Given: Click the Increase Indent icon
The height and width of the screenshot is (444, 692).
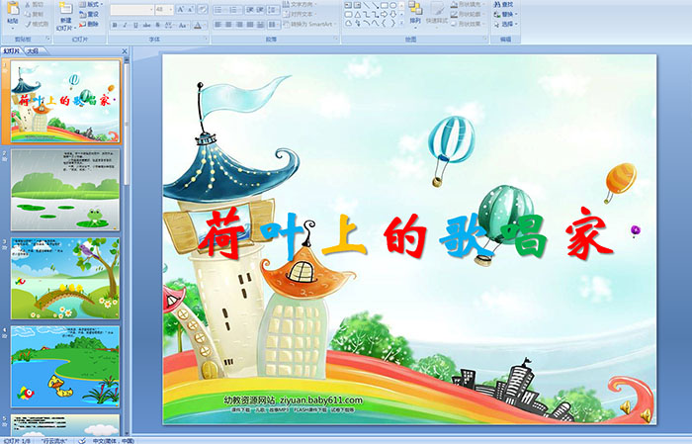Looking at the screenshot, I should (260, 10).
